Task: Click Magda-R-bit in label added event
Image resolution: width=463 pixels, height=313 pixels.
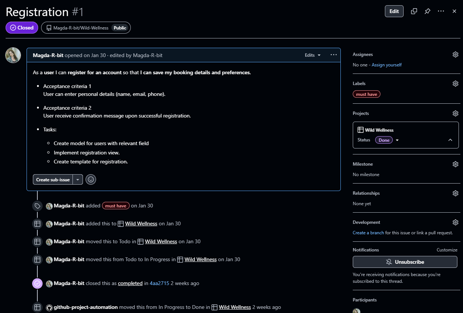Action: 69,206
